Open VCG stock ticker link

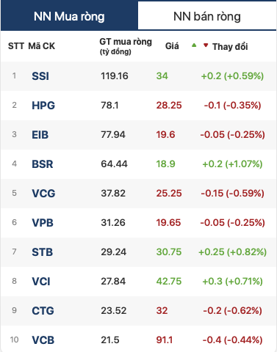coord(43,194)
